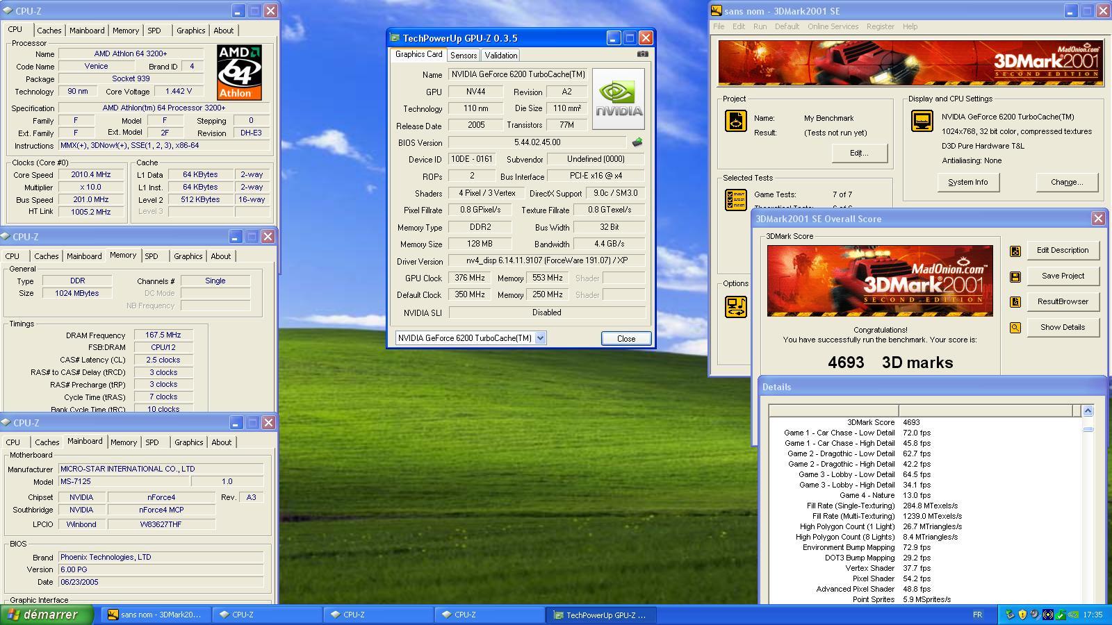This screenshot has width=1112, height=625.
Task: Click the system tray clock showing 17:35
Action: click(x=1093, y=615)
